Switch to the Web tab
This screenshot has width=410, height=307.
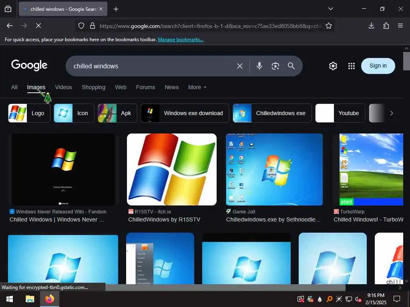[x=121, y=87]
